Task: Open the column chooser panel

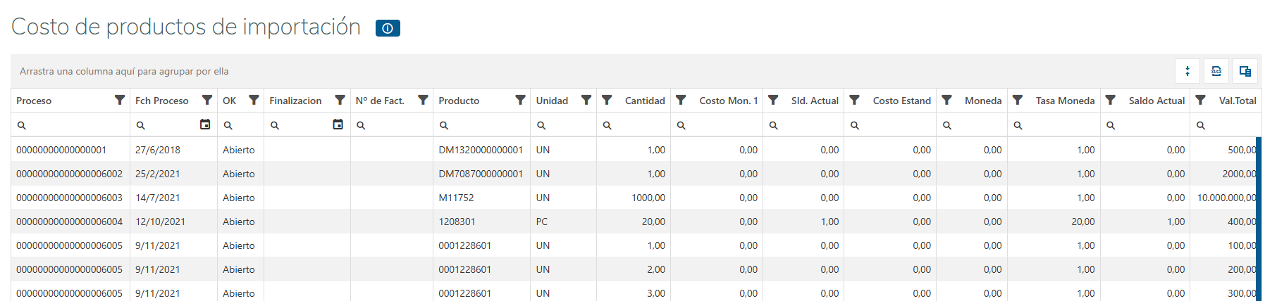Action: click(x=1245, y=71)
